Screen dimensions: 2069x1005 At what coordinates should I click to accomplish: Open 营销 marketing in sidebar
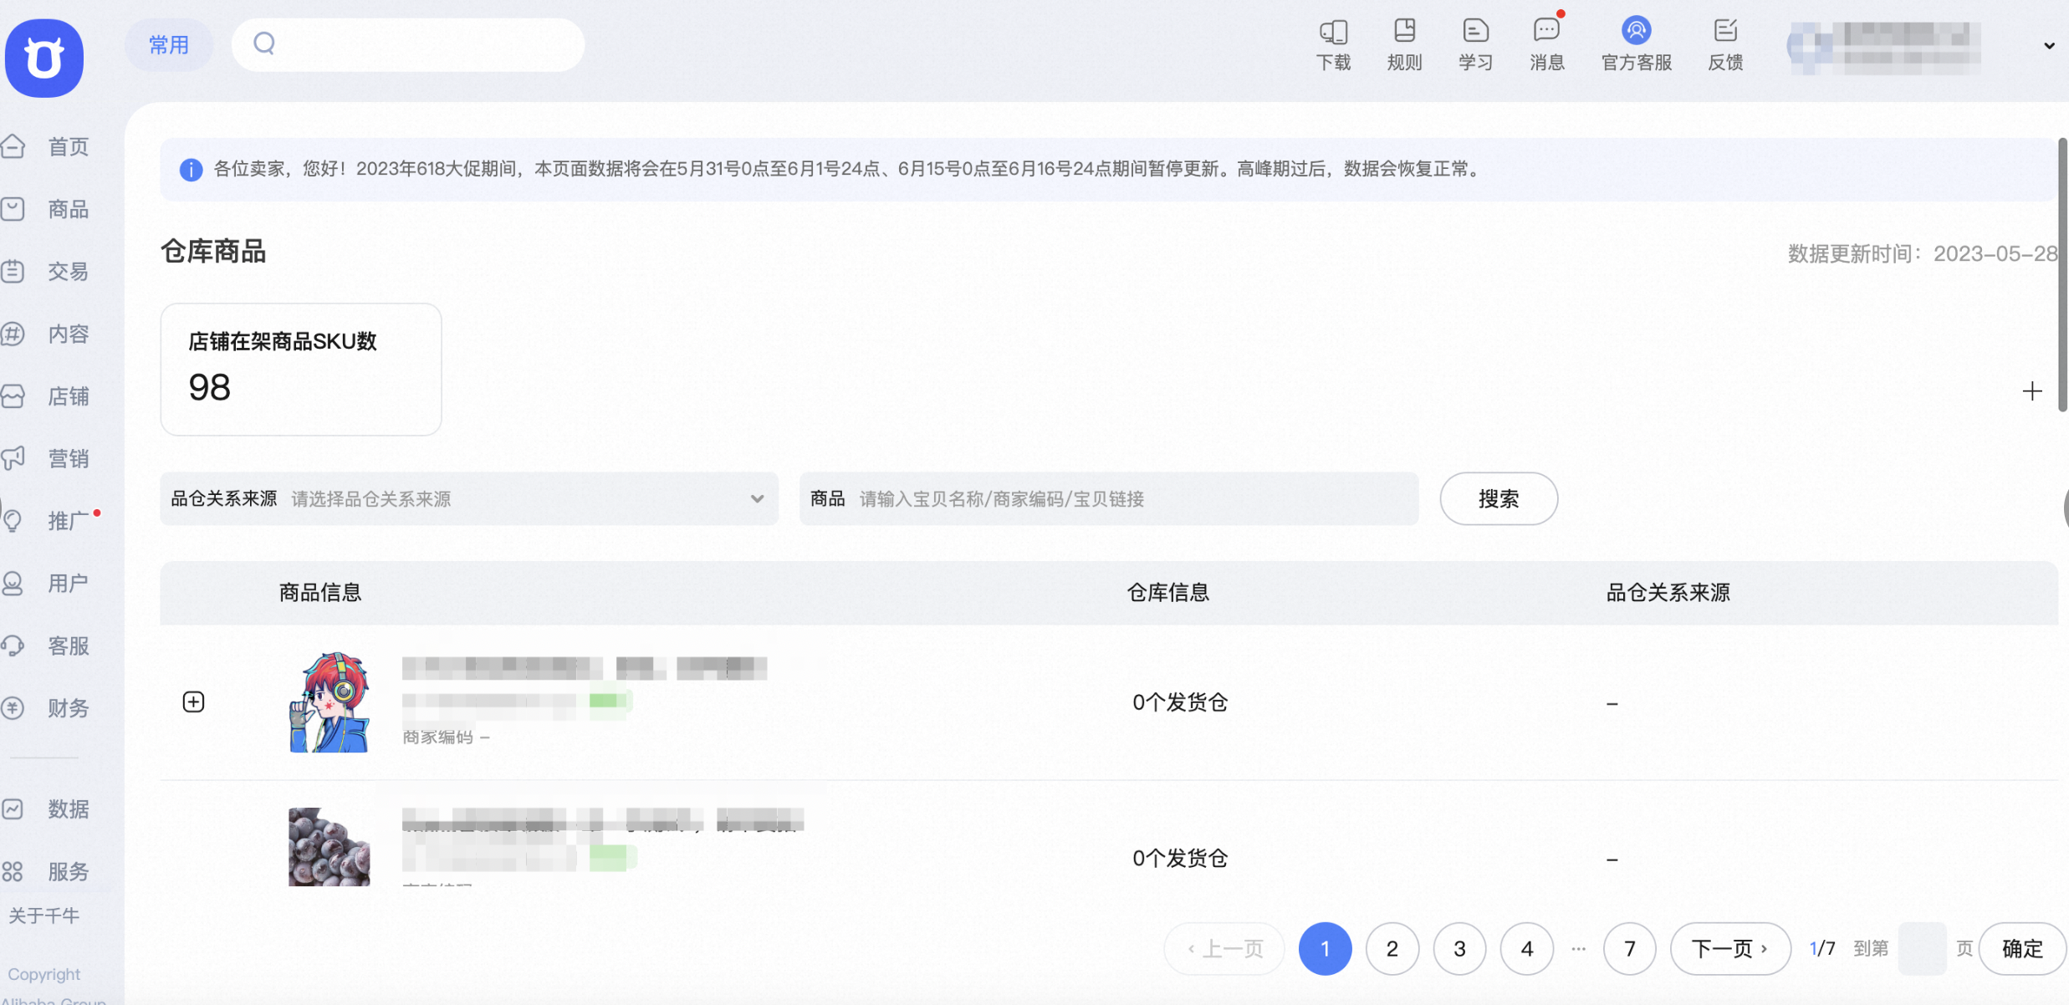click(x=46, y=459)
